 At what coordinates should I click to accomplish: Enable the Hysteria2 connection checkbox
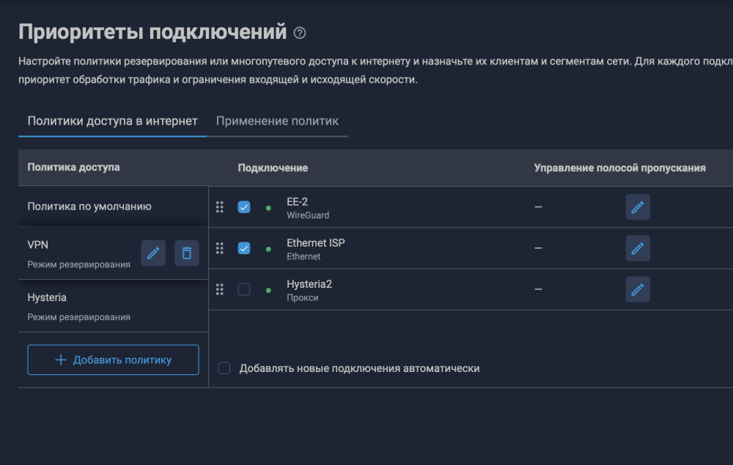click(244, 289)
